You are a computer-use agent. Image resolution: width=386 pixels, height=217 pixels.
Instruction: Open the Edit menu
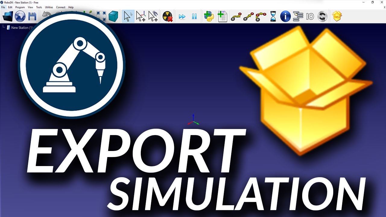click(x=10, y=7)
